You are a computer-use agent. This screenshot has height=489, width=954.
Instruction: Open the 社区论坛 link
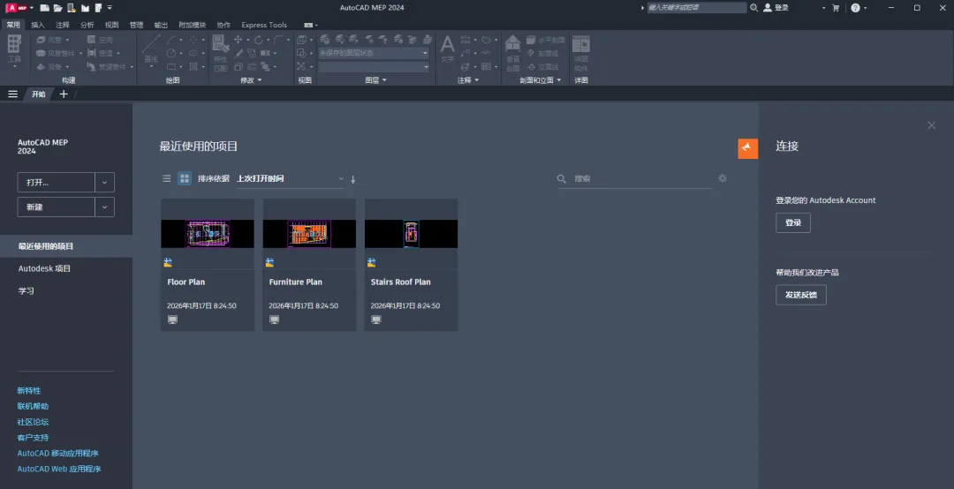click(33, 422)
